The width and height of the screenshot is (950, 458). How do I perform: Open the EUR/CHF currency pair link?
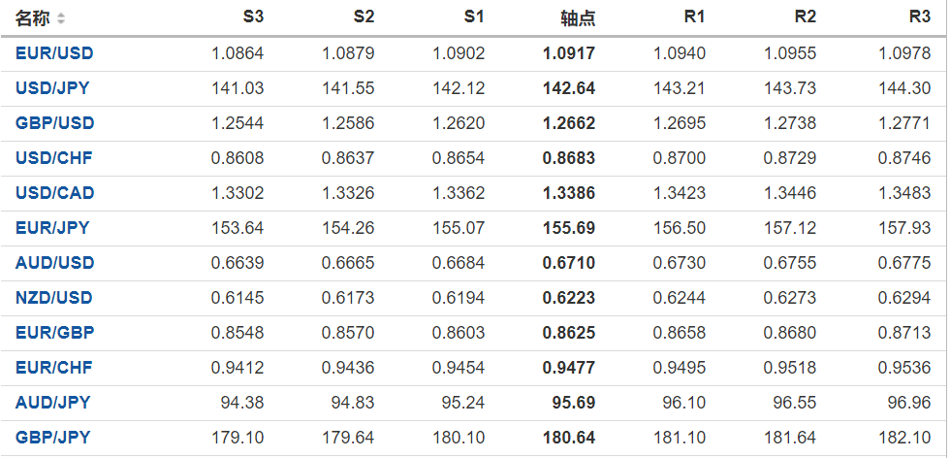coord(54,368)
